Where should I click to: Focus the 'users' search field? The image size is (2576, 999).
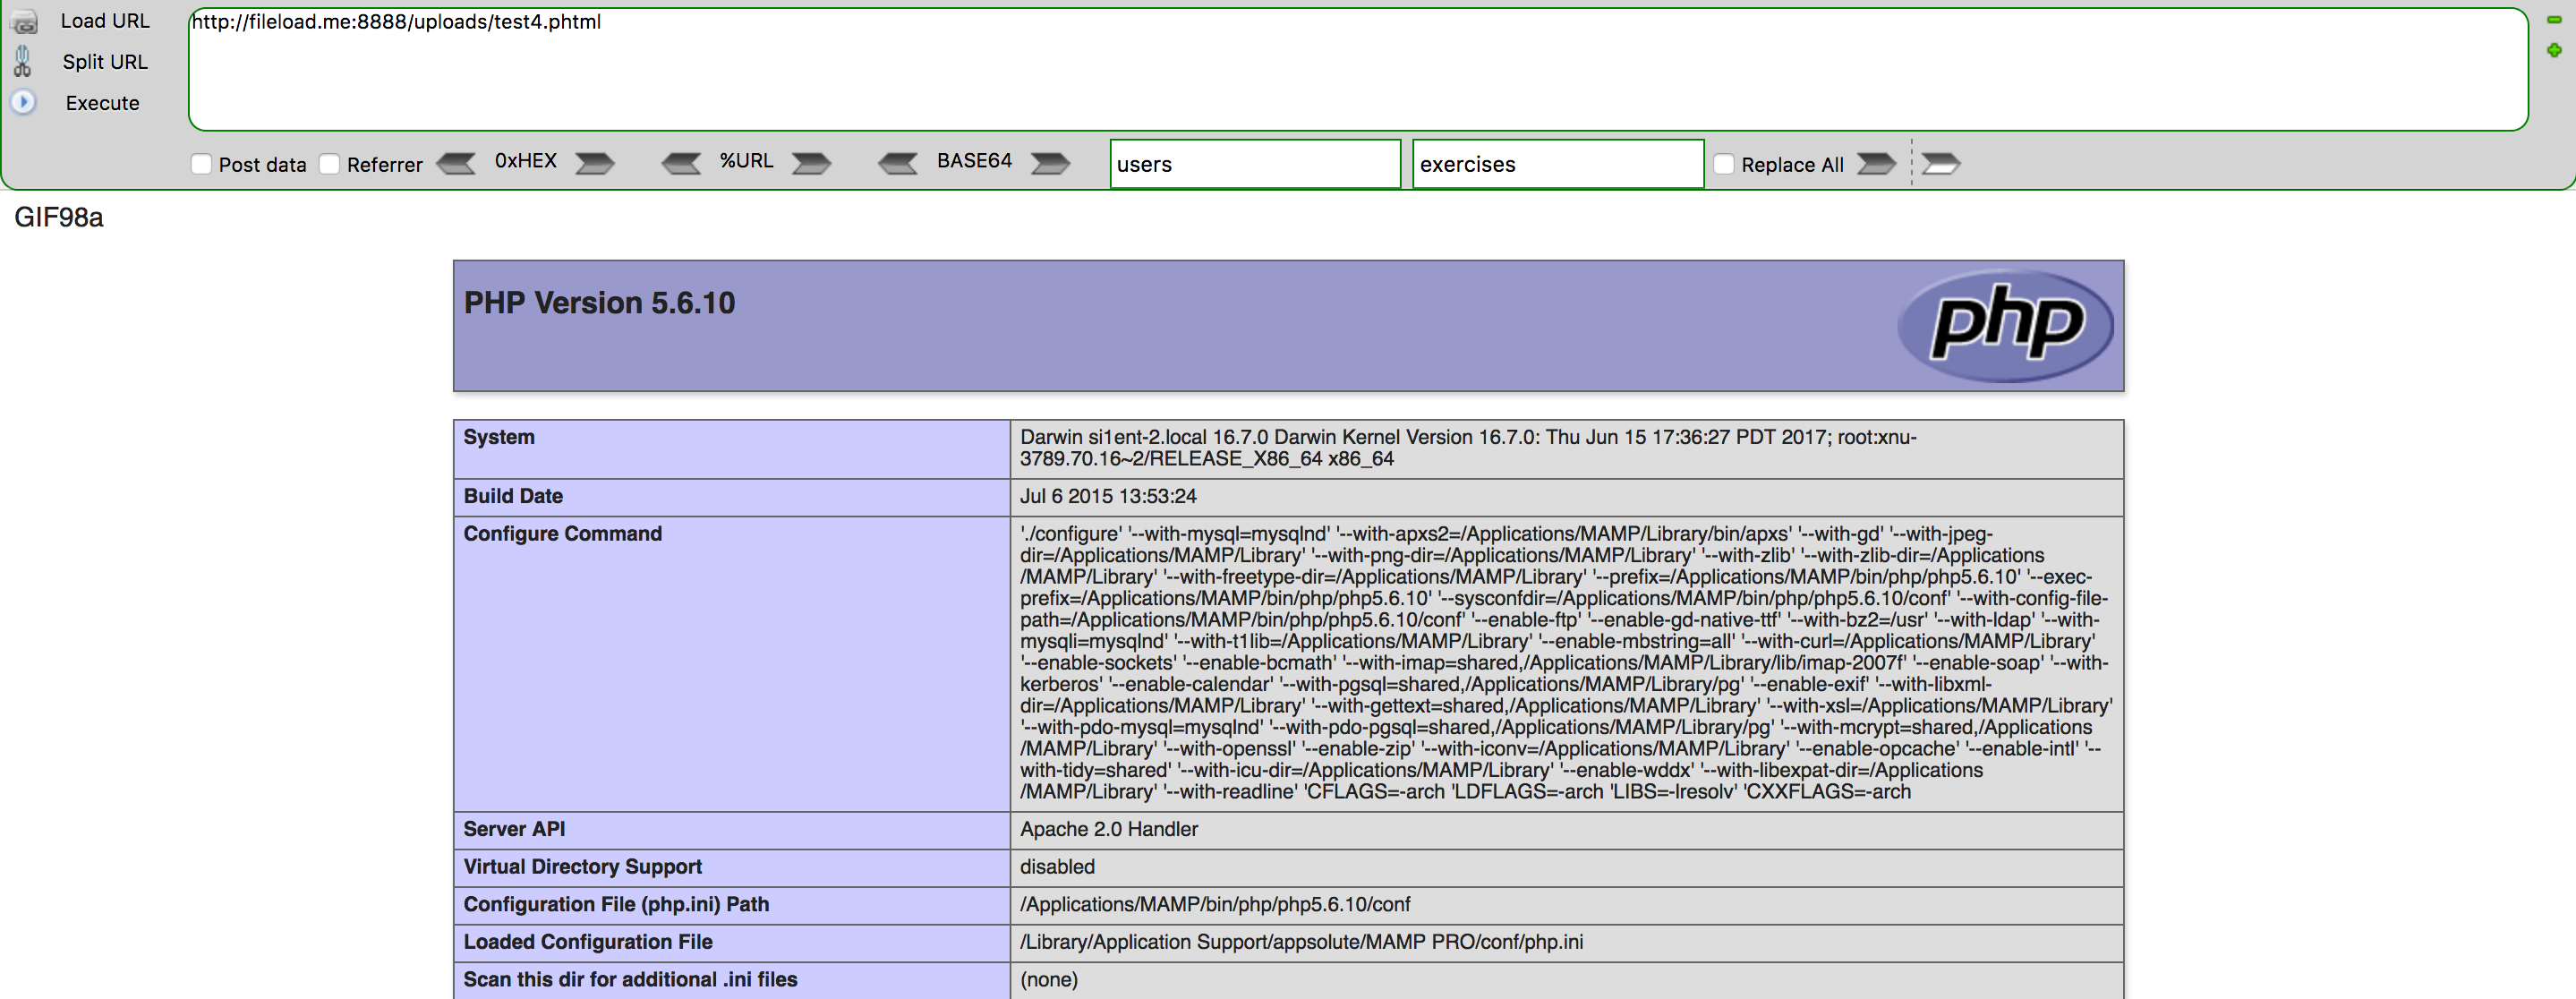(x=1255, y=164)
